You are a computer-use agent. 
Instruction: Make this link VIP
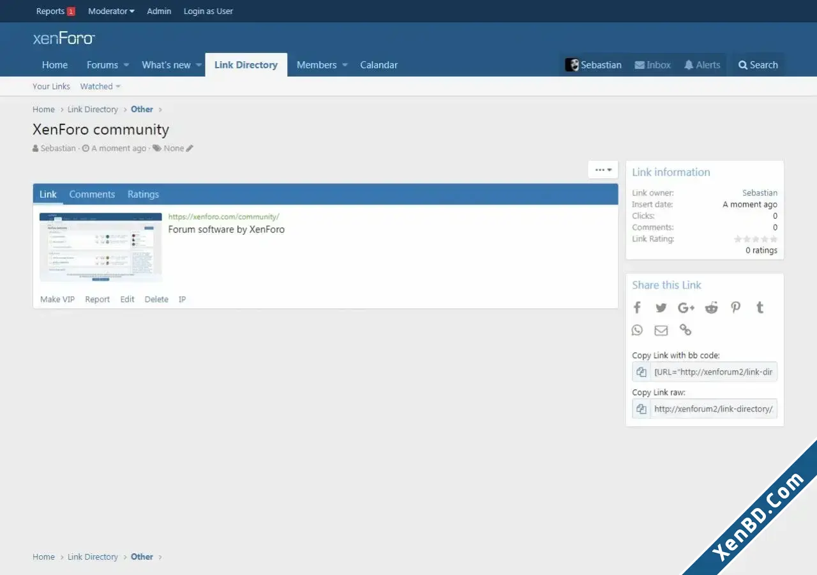coord(57,299)
